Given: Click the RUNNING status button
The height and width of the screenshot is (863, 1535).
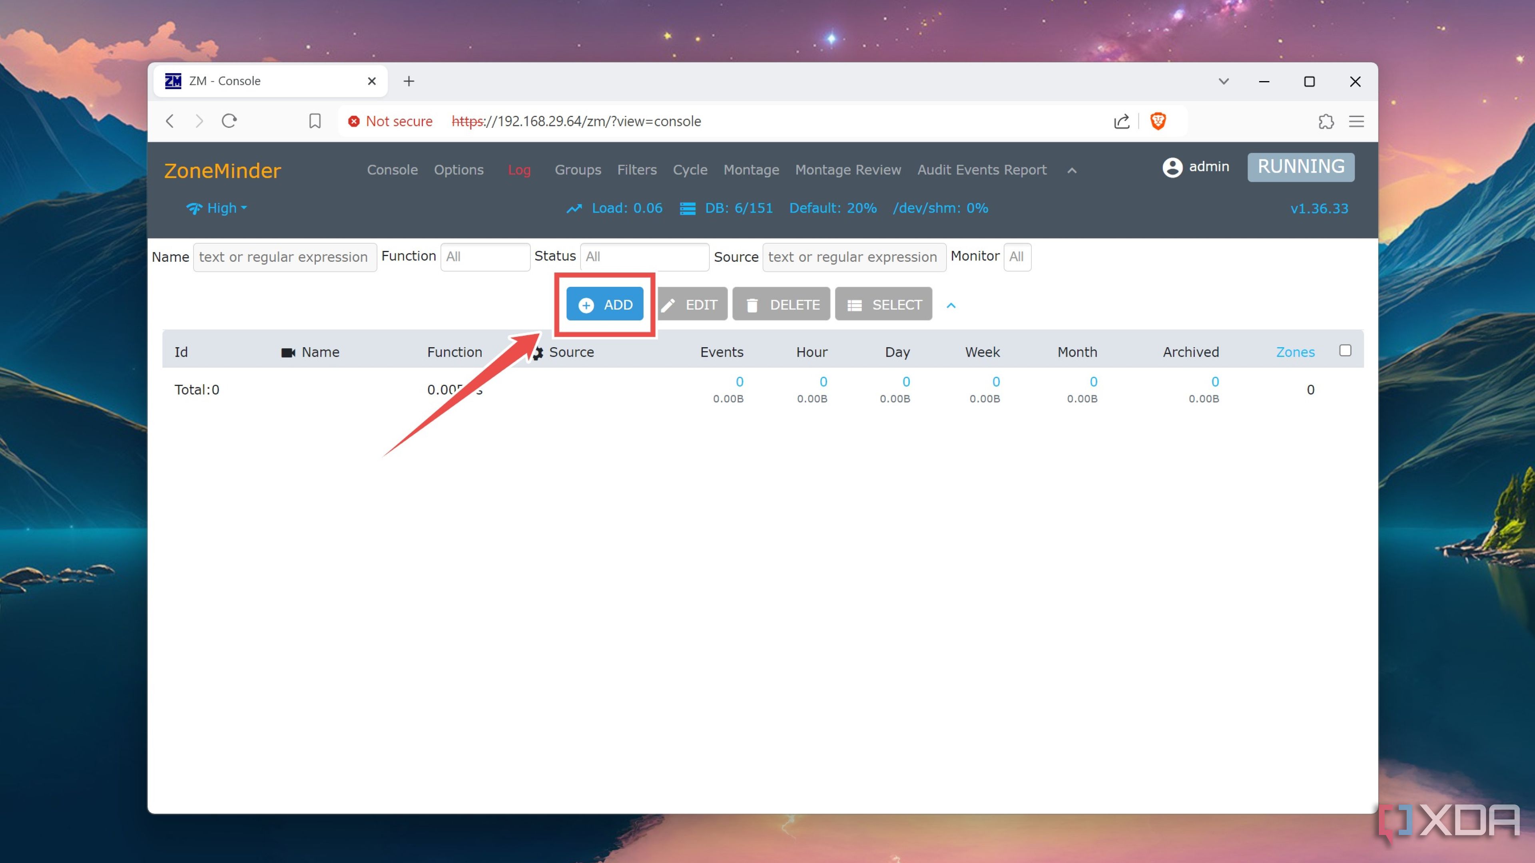Looking at the screenshot, I should [x=1301, y=167].
